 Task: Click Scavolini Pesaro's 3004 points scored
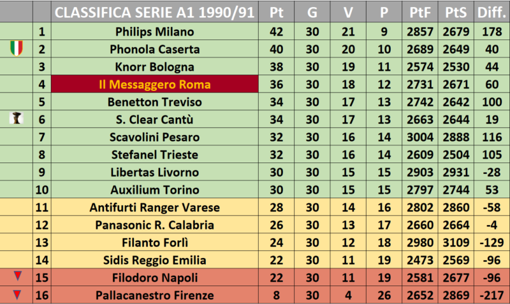point(420,137)
